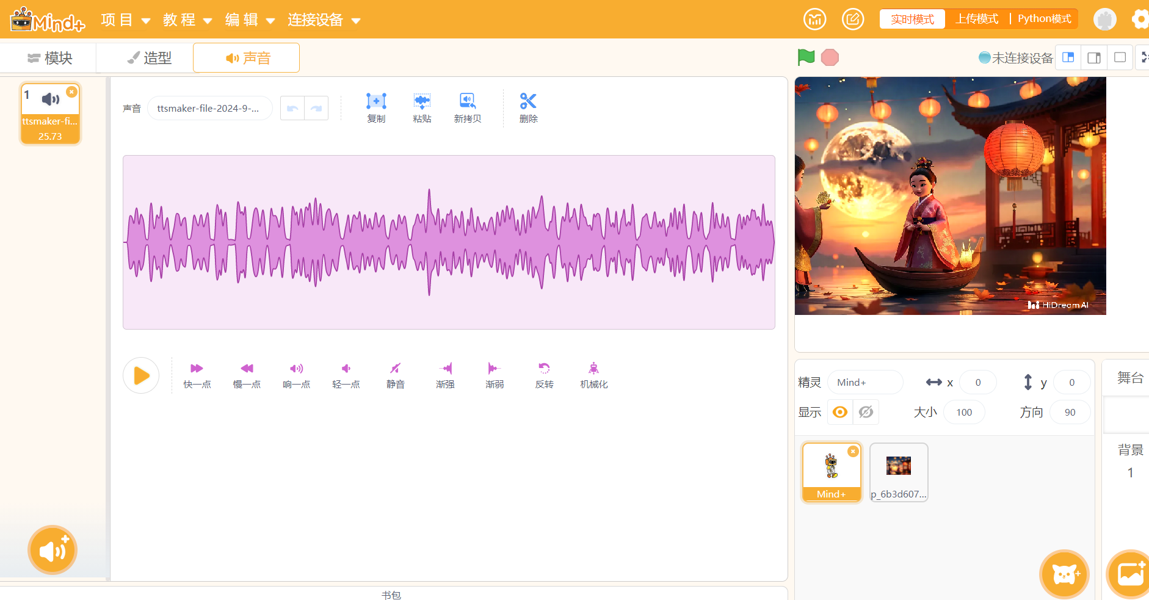Click the add backdrop button

click(1130, 574)
